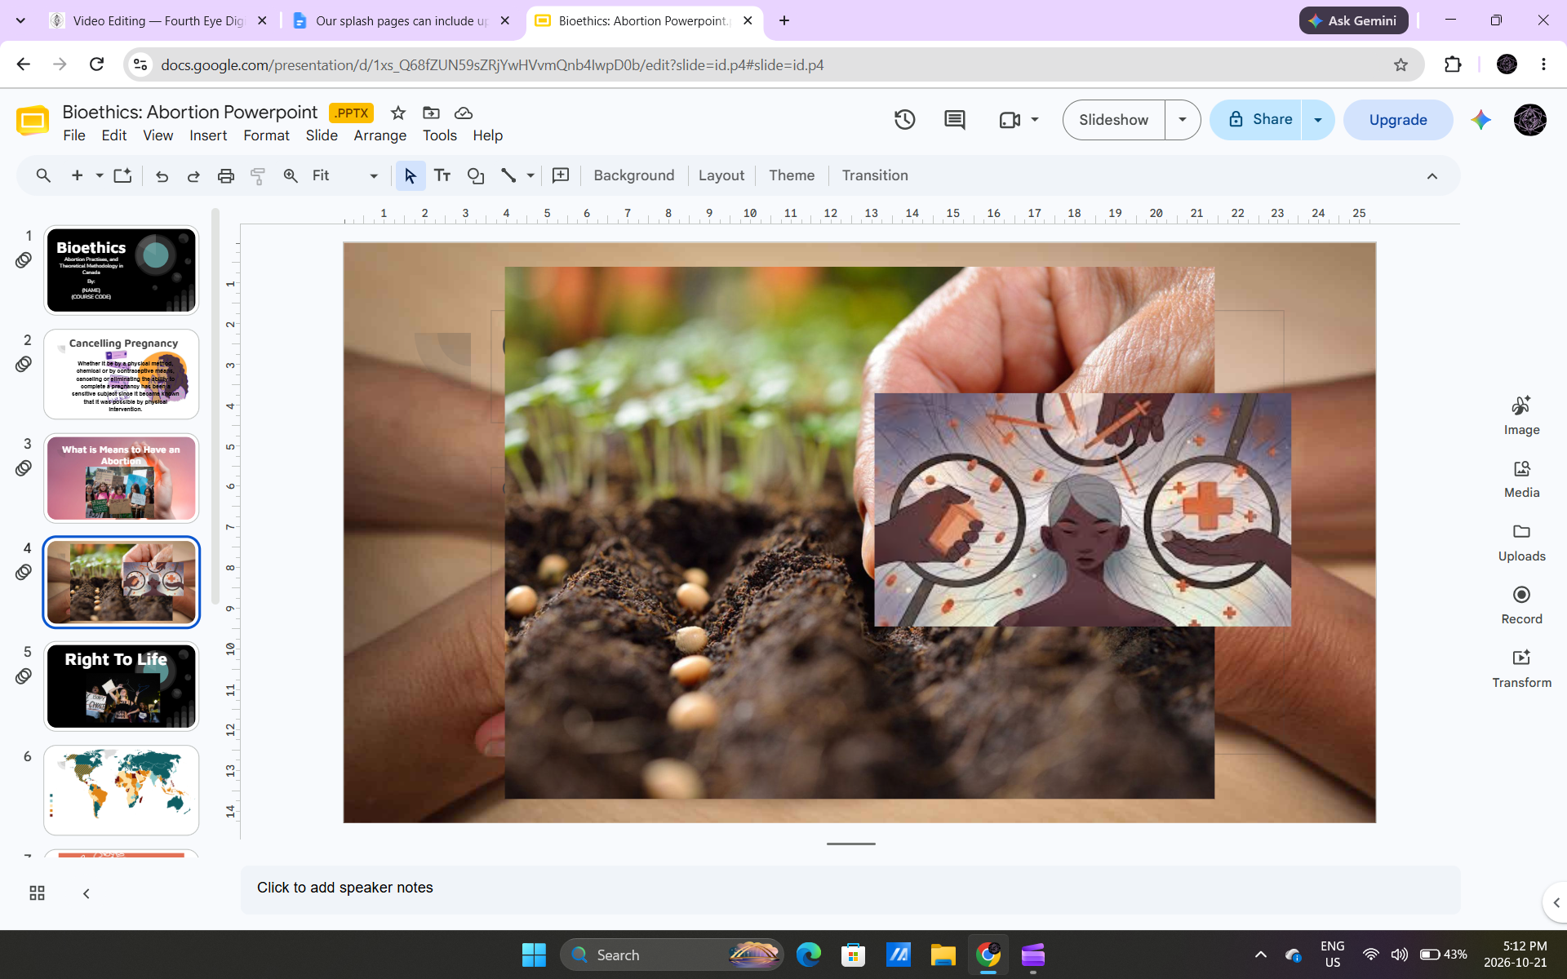Open the Gemini sparkle icon
The height and width of the screenshot is (979, 1567).
pos(1481,120)
